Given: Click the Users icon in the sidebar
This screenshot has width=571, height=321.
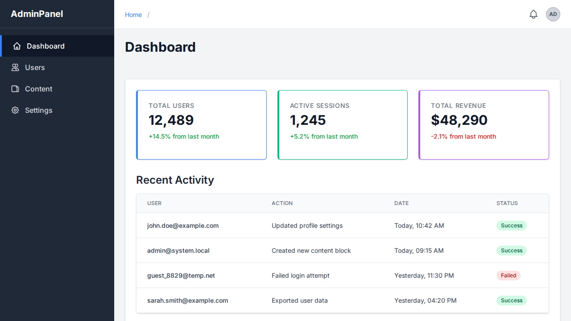Looking at the screenshot, I should point(15,67).
